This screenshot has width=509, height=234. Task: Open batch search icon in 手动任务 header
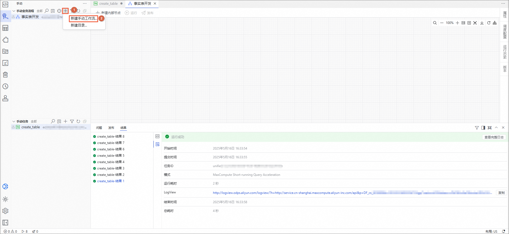tap(59, 121)
